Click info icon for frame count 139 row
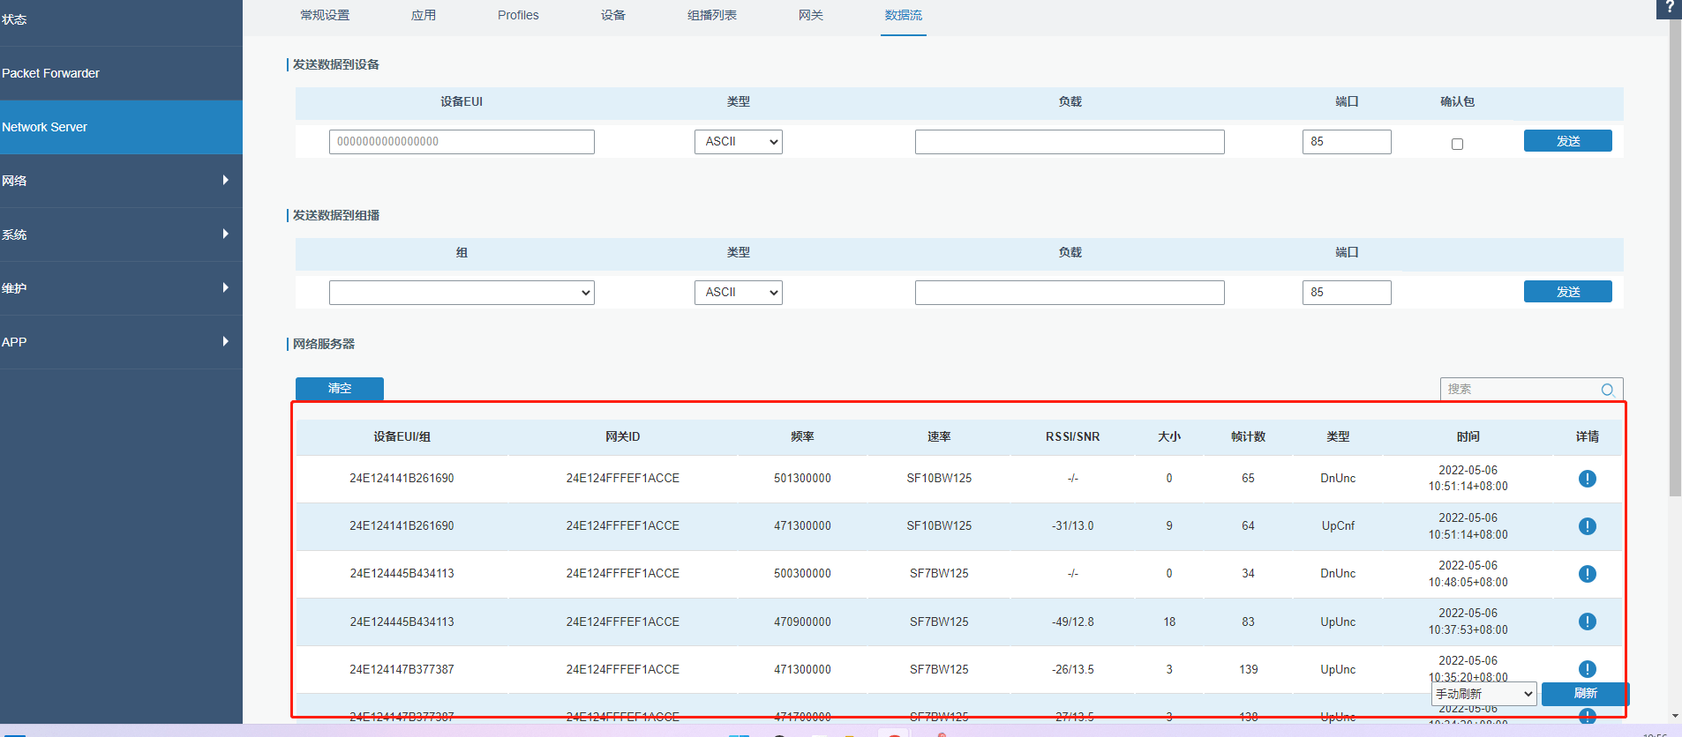 (x=1587, y=669)
